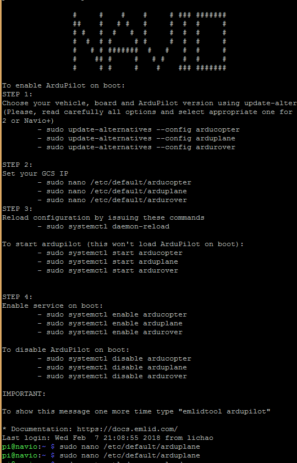Click the 'STEP 4:' heading text
297x463 pixels.
[18, 297]
